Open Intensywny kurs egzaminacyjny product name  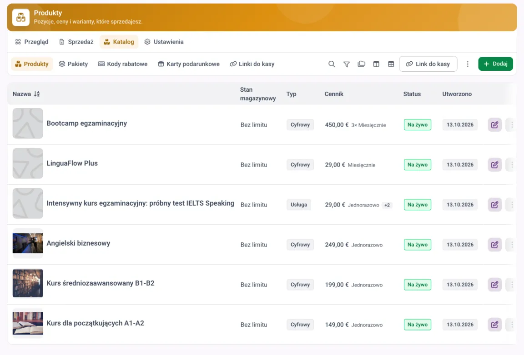tap(141, 203)
